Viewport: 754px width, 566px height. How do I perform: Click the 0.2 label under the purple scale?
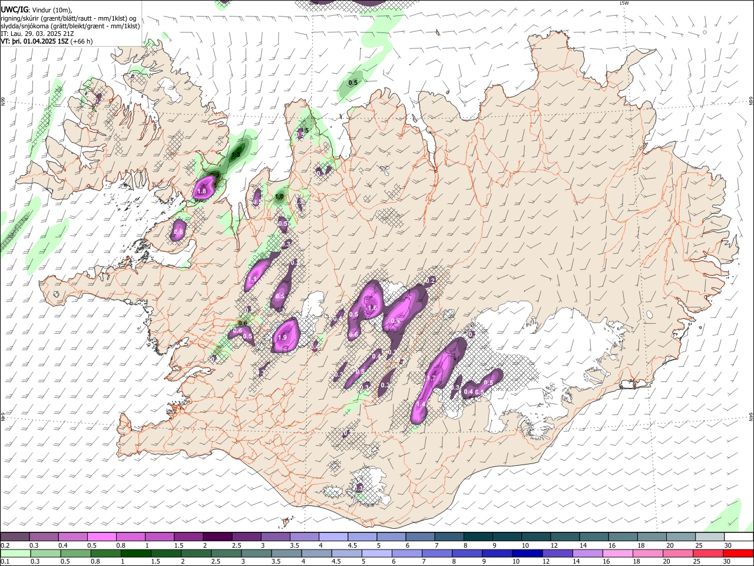pos(5,545)
